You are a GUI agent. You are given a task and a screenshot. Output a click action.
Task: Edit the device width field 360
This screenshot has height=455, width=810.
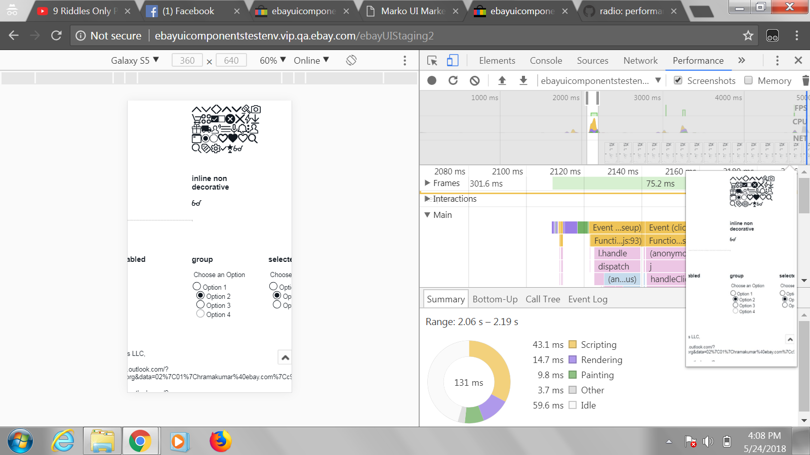tap(187, 60)
